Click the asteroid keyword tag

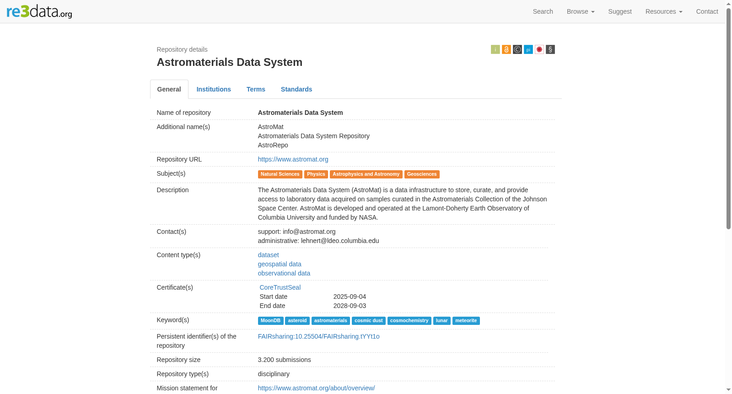(x=297, y=321)
